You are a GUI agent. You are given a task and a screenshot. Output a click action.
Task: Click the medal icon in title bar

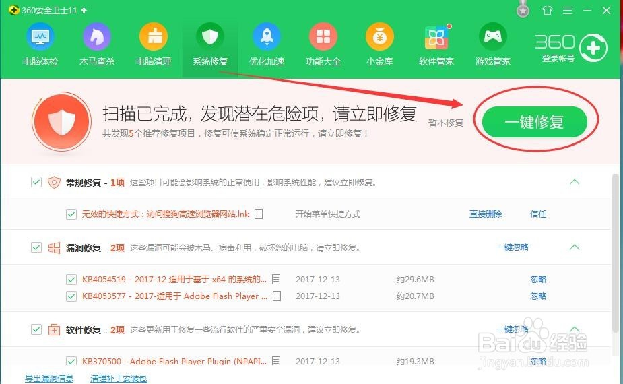[523, 9]
